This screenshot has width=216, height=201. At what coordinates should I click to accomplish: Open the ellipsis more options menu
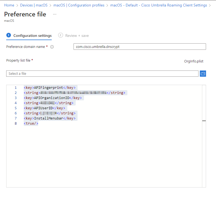point(55,14)
